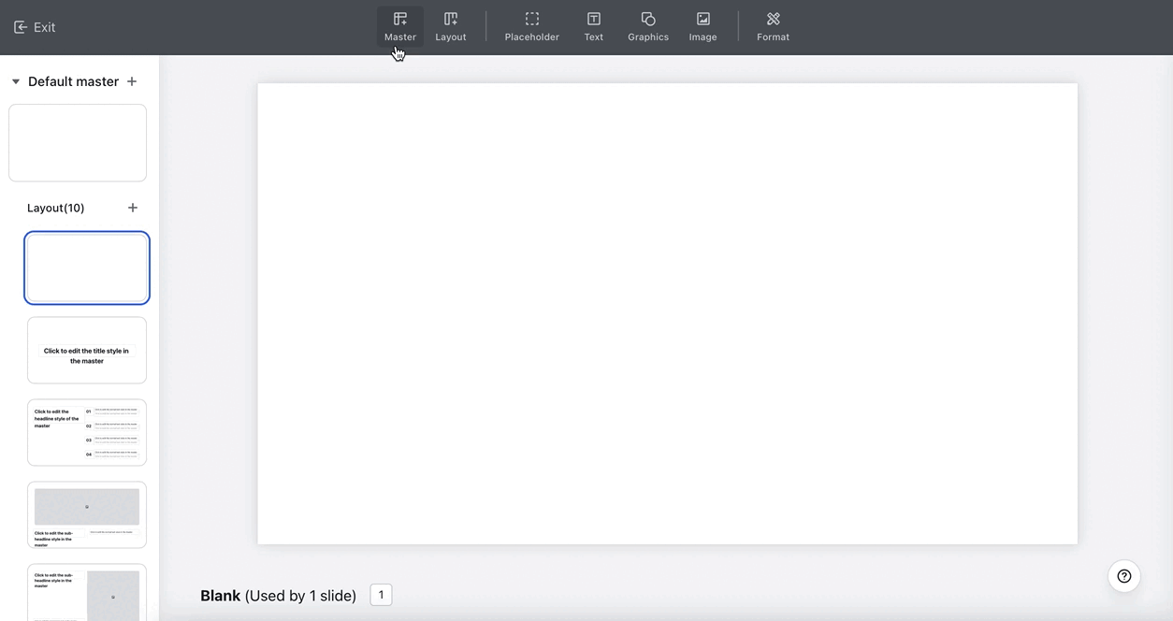Add a new master with plus icon
This screenshot has width=1173, height=621.
pos(132,81)
